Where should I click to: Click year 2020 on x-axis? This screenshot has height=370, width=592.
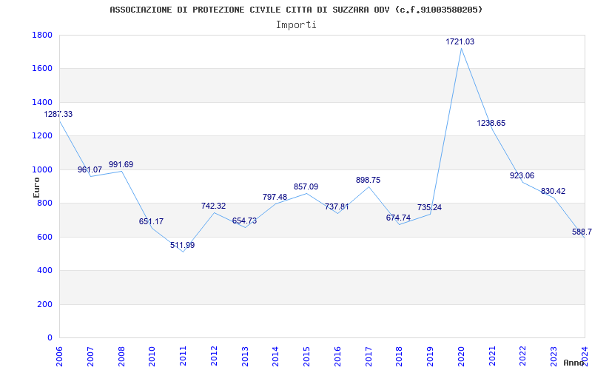[461, 357]
